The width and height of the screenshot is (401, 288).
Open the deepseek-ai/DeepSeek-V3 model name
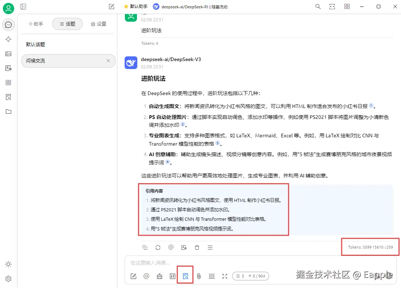(171, 59)
